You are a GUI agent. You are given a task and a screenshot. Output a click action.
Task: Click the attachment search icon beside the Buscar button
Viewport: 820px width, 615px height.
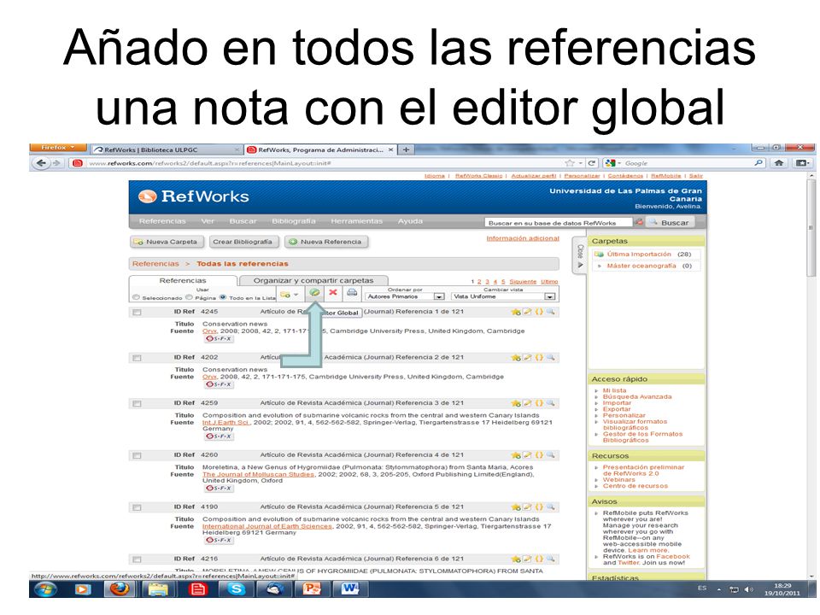639,222
